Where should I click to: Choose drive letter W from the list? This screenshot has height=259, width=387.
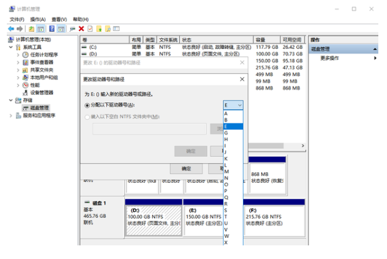[233, 236]
